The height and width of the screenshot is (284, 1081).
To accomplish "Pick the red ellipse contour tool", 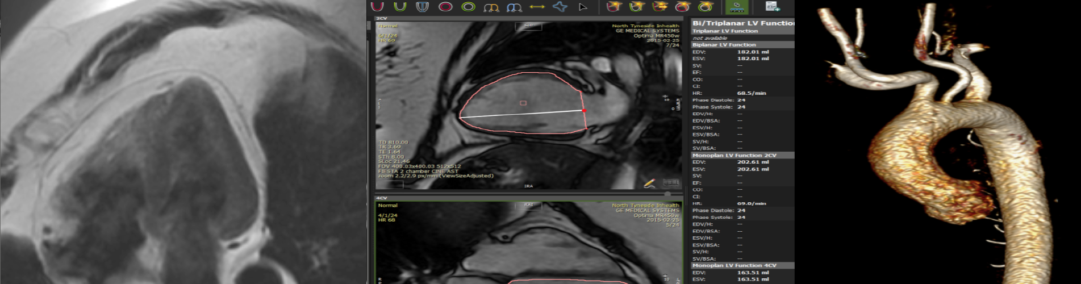I will [445, 7].
